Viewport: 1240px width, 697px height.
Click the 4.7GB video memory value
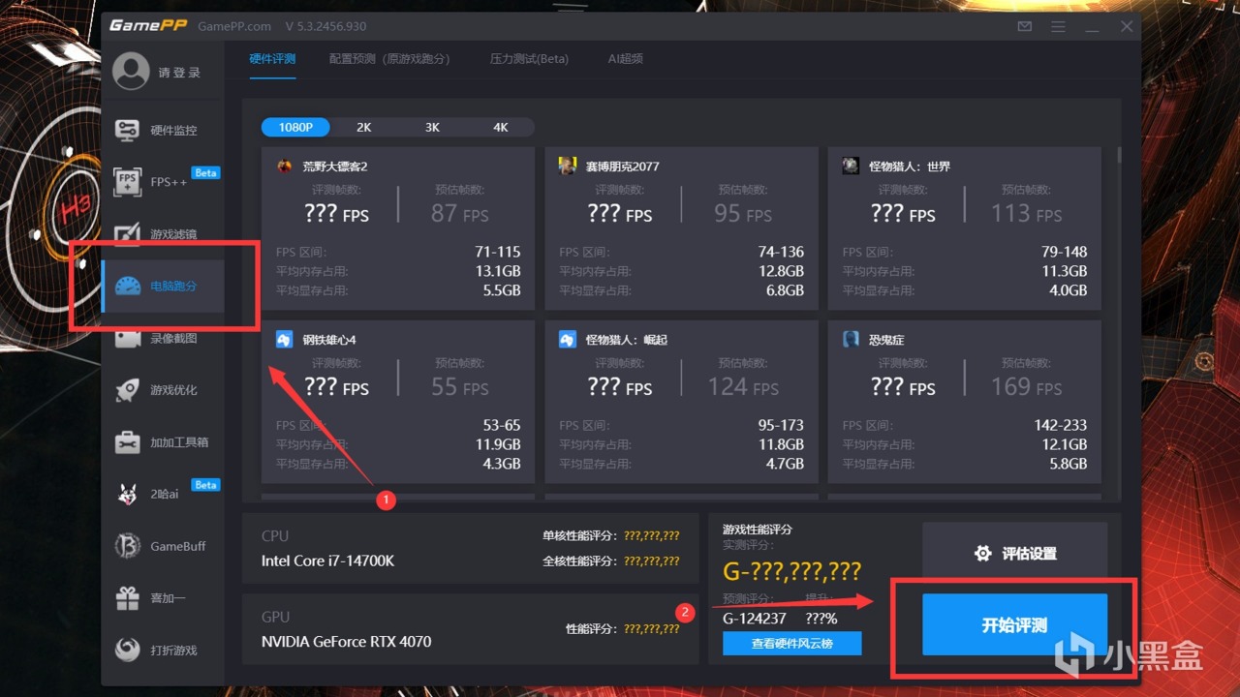tap(785, 464)
